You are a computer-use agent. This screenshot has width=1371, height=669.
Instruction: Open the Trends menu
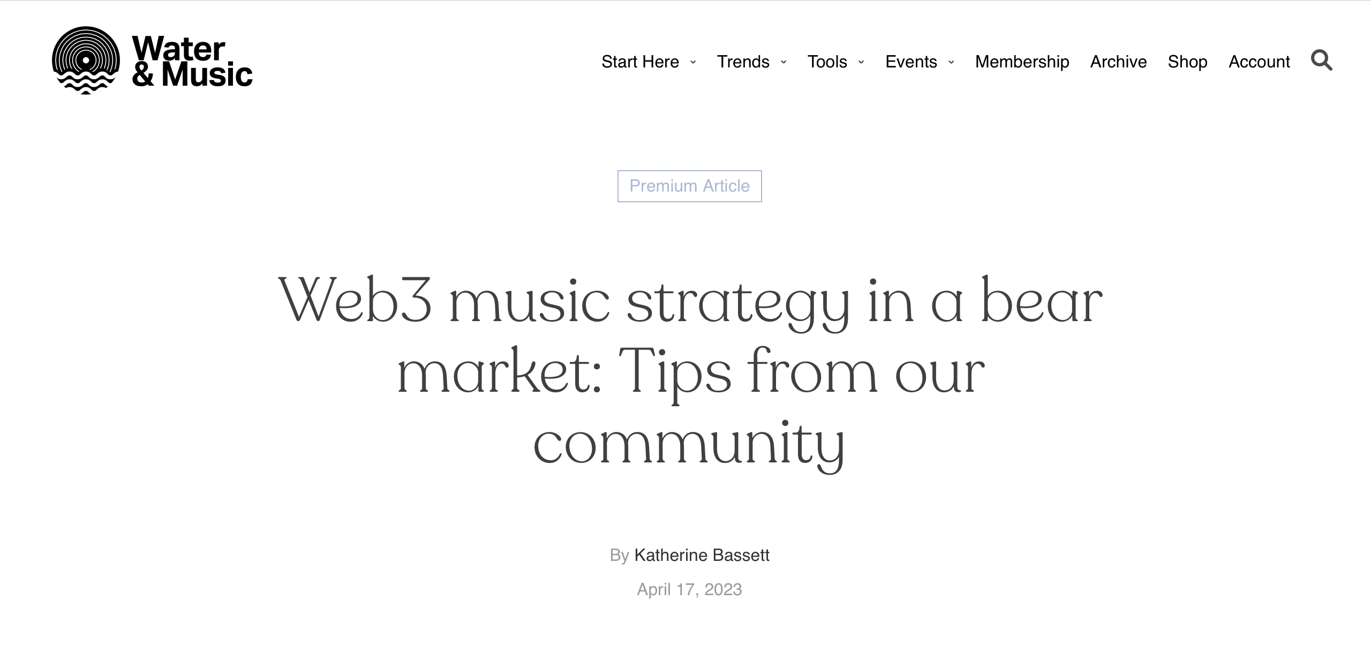(x=743, y=62)
